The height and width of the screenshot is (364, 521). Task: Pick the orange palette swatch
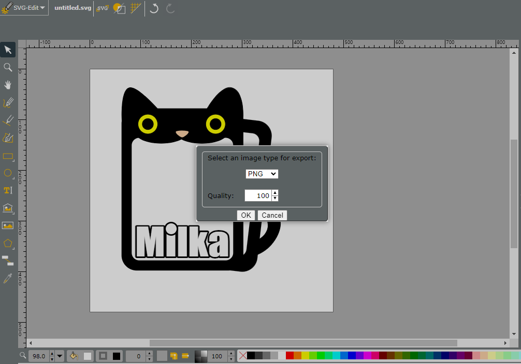tap(297, 356)
